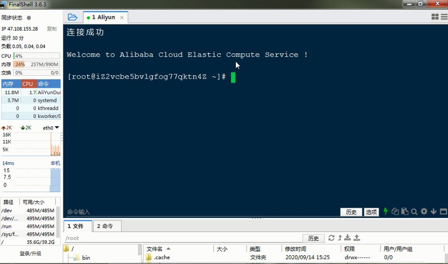Click the fullscreen terminal icon

(443, 212)
